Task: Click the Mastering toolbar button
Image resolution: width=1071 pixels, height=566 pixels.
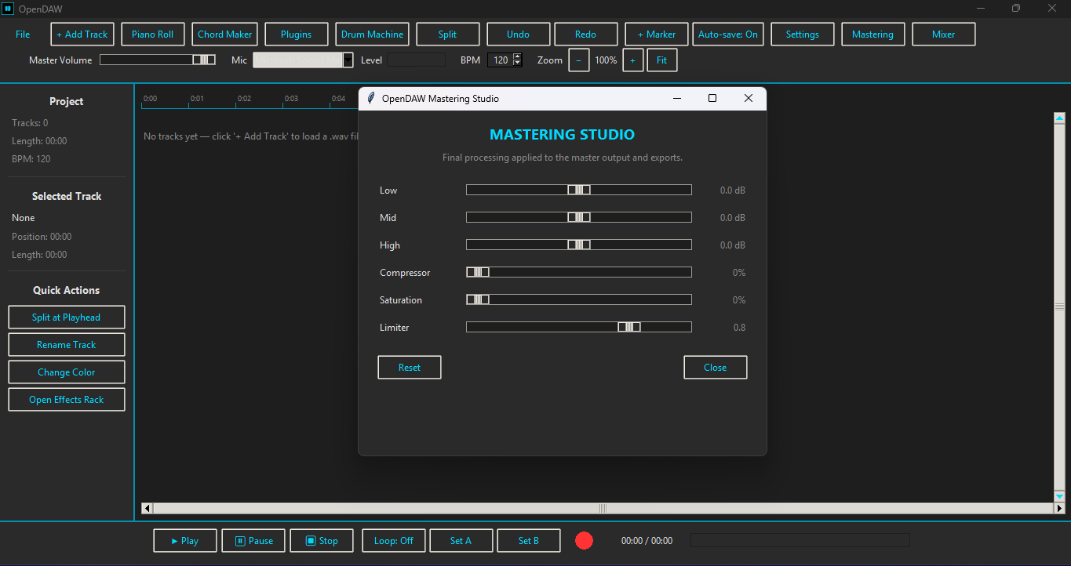Action: (873, 34)
